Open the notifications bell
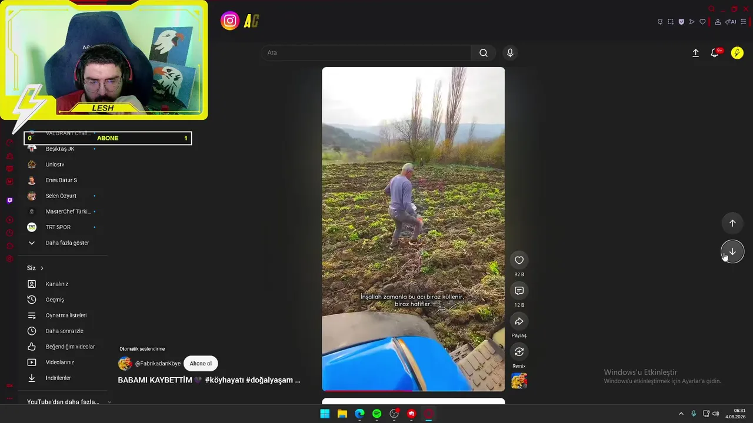 click(715, 53)
